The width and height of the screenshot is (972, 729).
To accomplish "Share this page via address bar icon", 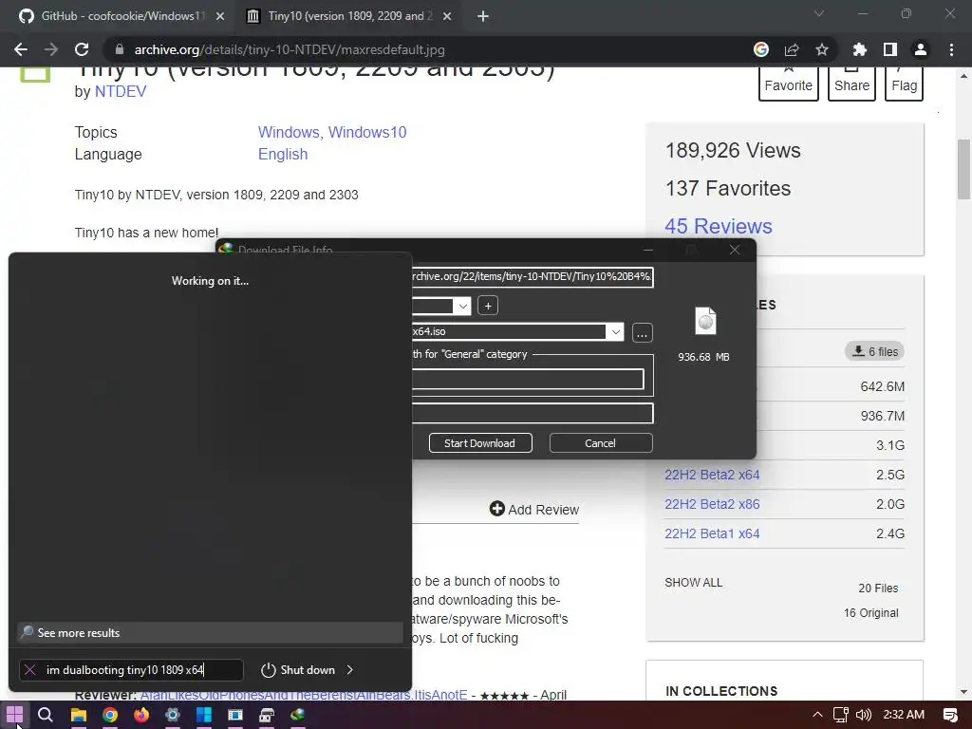I will tap(792, 49).
